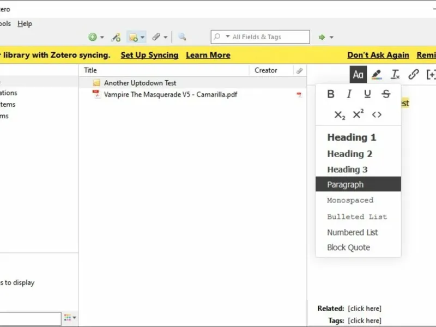The width and height of the screenshot is (436, 327).
Task: Click the Insert Link chain icon
Action: click(414, 75)
